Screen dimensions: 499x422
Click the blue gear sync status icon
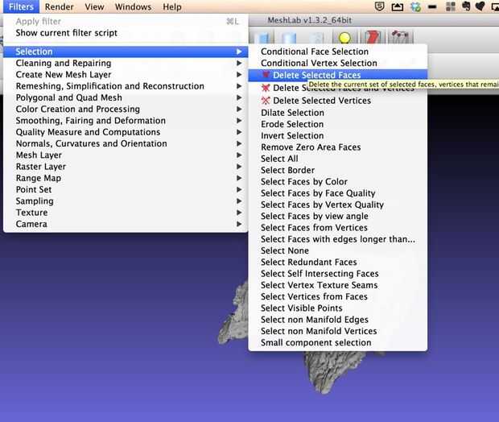tap(415, 6)
